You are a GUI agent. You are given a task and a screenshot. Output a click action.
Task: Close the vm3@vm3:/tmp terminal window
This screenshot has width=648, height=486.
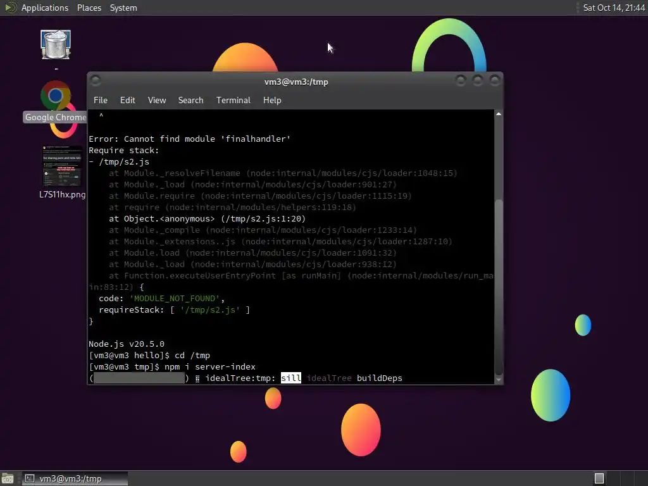click(494, 80)
